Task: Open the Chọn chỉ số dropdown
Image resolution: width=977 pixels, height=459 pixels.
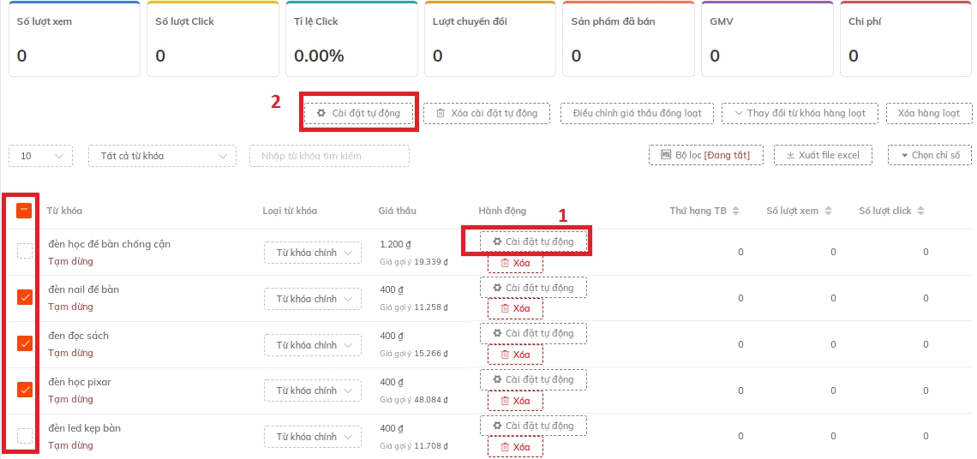Action: [x=929, y=155]
